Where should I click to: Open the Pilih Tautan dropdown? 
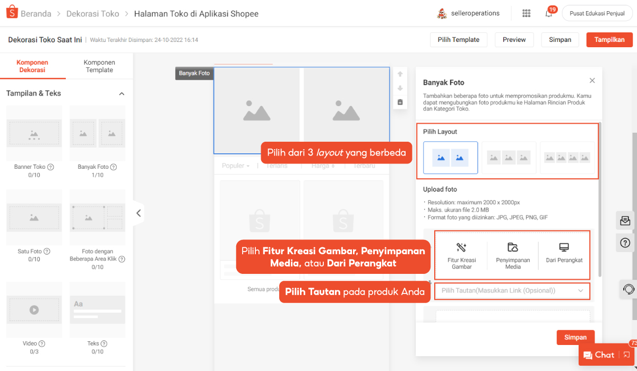click(x=512, y=291)
